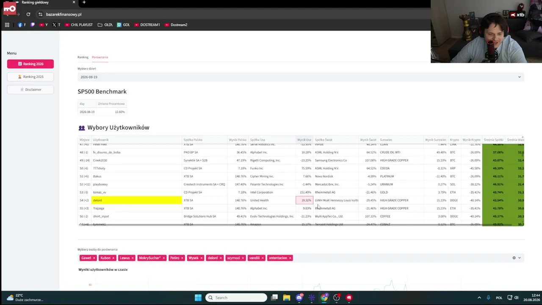Remove the xntentacion tag
The image size is (542, 305).
[x=290, y=258]
